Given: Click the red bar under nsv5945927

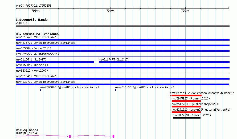Looking at the screenshot, I should 186,101.
